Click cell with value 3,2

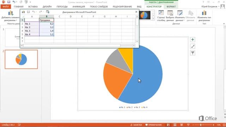point(47,27)
